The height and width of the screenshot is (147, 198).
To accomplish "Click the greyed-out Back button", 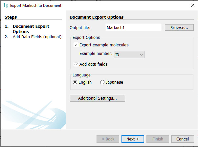I will pos(108,139).
